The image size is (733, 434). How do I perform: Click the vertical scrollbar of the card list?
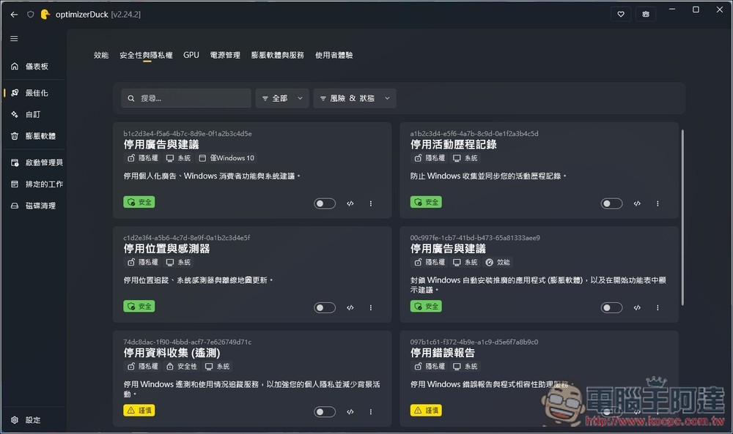click(x=682, y=217)
